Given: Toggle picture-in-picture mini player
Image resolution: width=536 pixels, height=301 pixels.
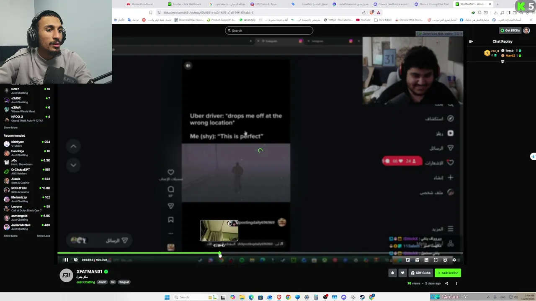Looking at the screenshot, I should click(x=408, y=260).
